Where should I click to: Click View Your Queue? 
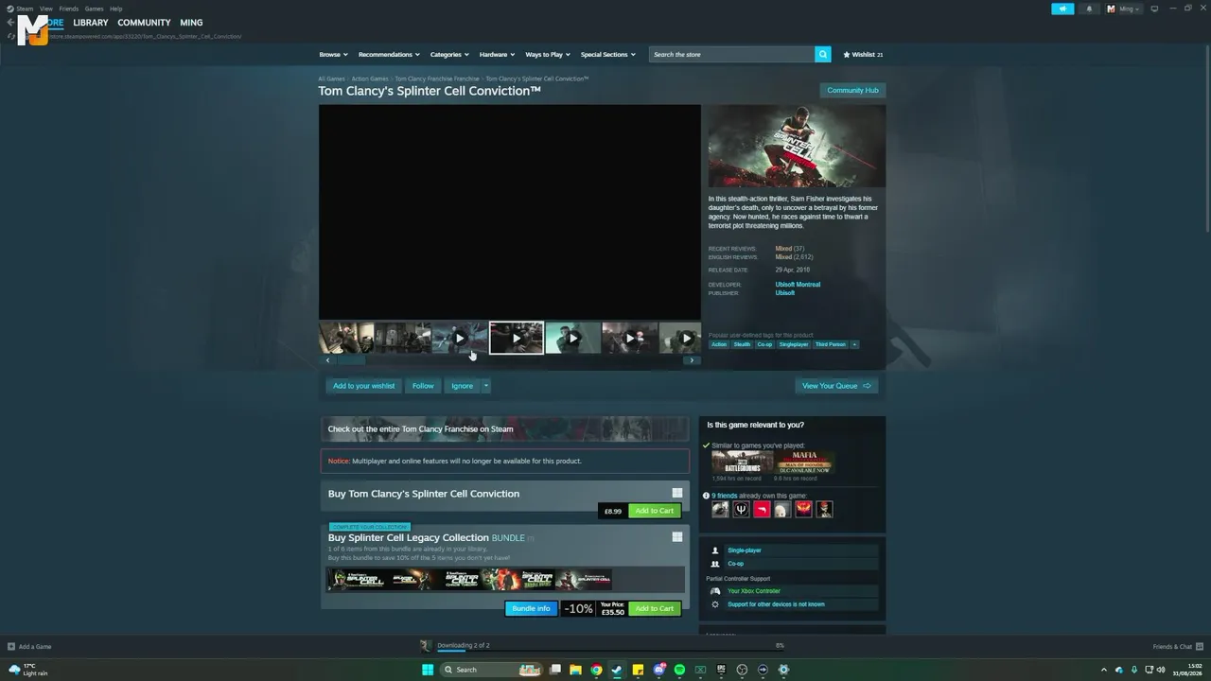pos(836,386)
